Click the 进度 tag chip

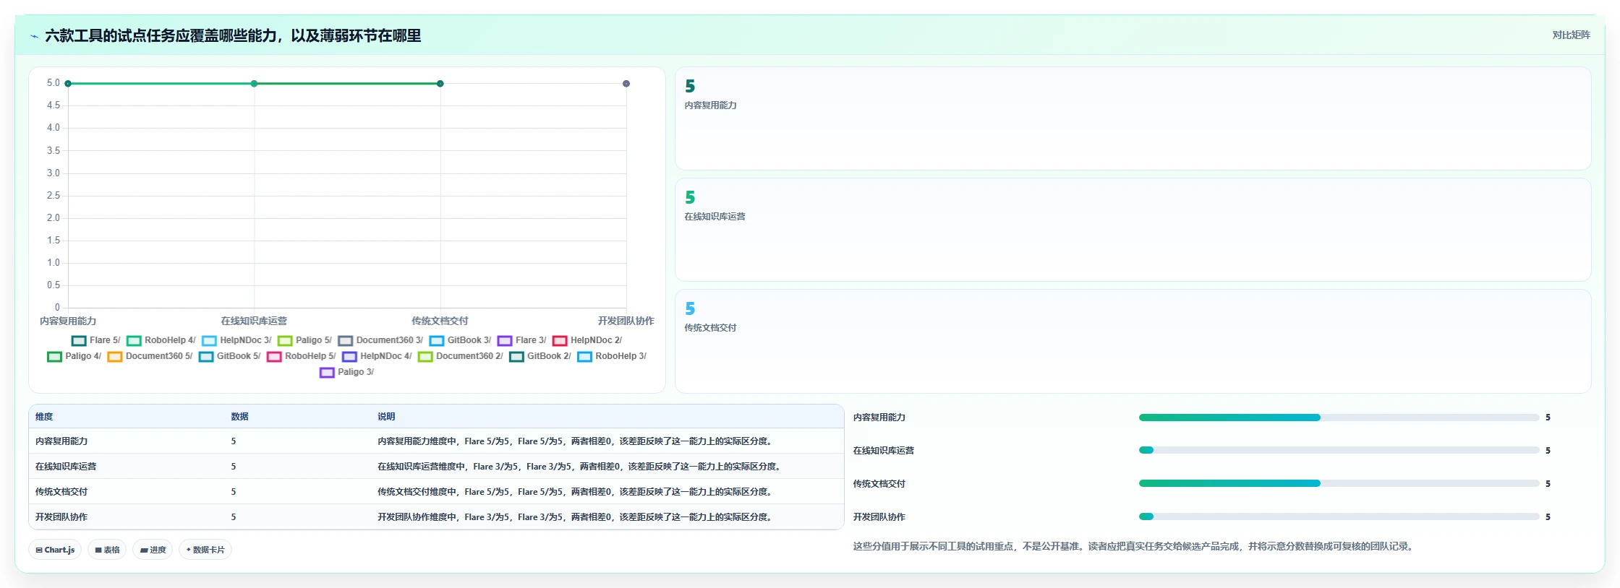coord(153,550)
